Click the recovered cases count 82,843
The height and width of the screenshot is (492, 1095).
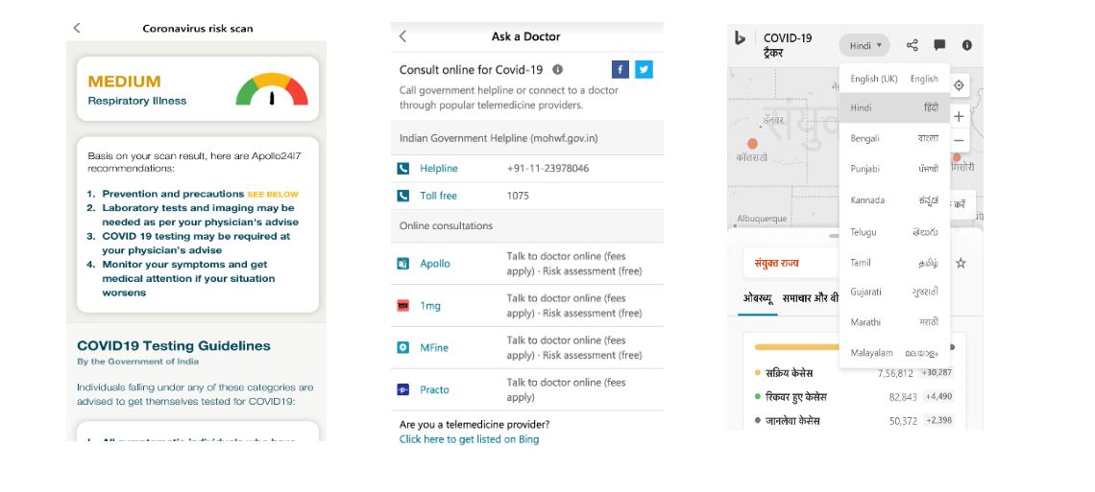[x=902, y=397]
